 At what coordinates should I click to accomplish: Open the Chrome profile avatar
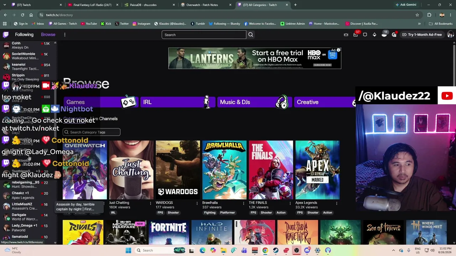(442, 15)
